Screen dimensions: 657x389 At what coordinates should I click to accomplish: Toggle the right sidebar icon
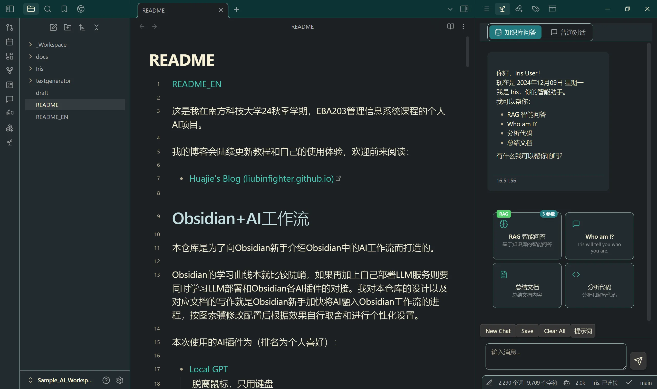coord(464,9)
